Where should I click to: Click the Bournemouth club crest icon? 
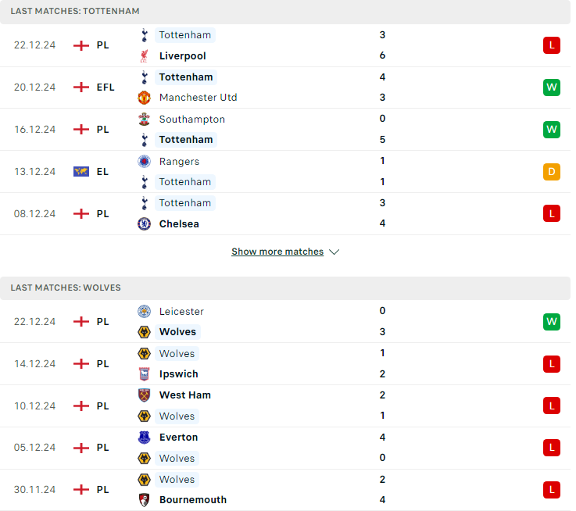144,500
